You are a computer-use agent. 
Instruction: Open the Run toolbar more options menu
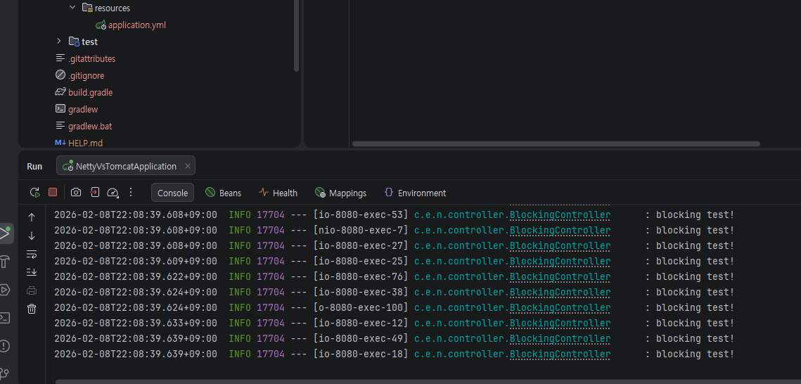click(131, 193)
